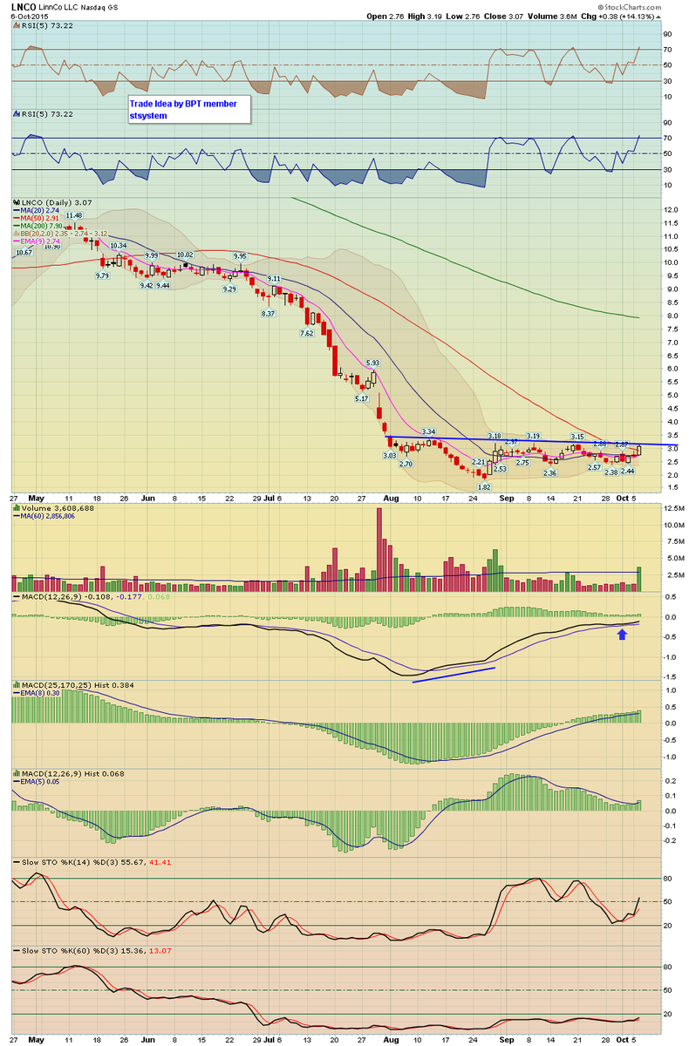Click the 3.19 price label on chart
Screen dimensions: 696x1046
point(534,436)
